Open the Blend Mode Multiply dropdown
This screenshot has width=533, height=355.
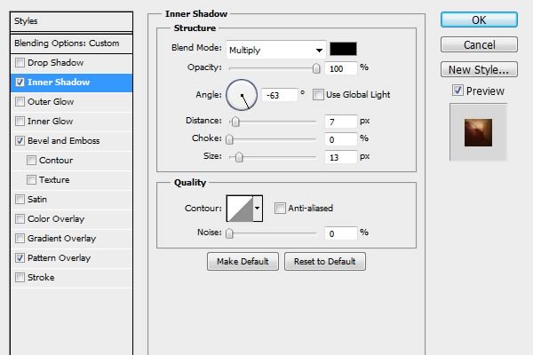tap(276, 50)
